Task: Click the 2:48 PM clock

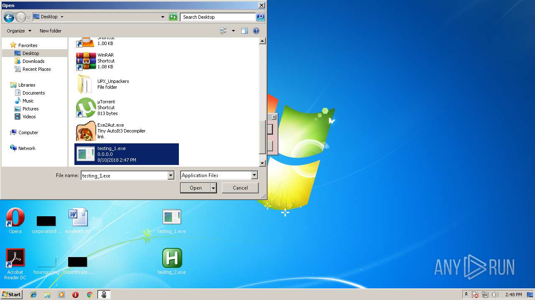Action: 513,295
